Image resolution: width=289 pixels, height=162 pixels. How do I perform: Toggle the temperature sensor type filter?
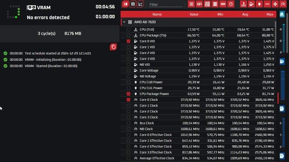click(243, 4)
